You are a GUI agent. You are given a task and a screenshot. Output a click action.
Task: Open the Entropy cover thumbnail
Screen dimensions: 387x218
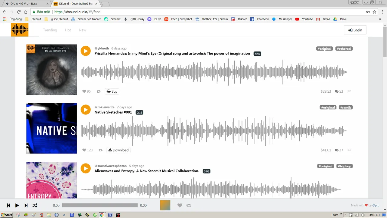pyautogui.click(x=51, y=180)
